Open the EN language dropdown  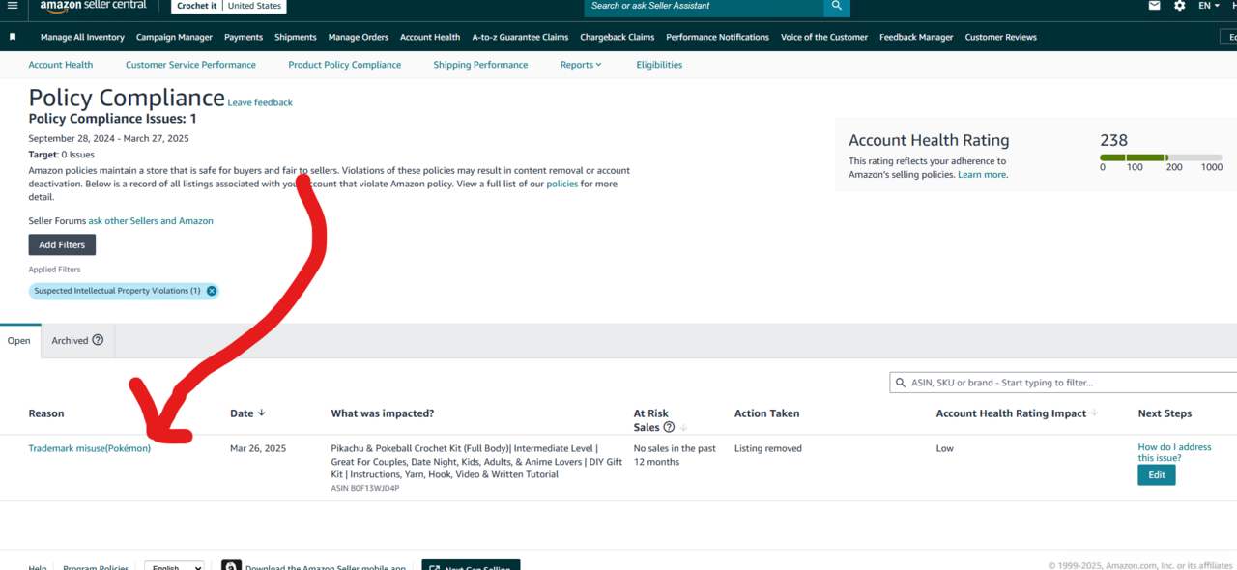click(1209, 6)
